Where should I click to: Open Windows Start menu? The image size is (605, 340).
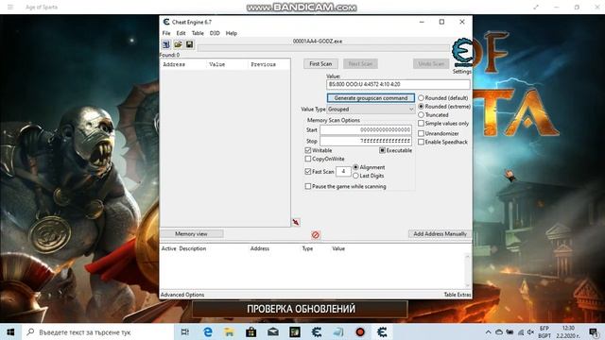click(x=10, y=331)
